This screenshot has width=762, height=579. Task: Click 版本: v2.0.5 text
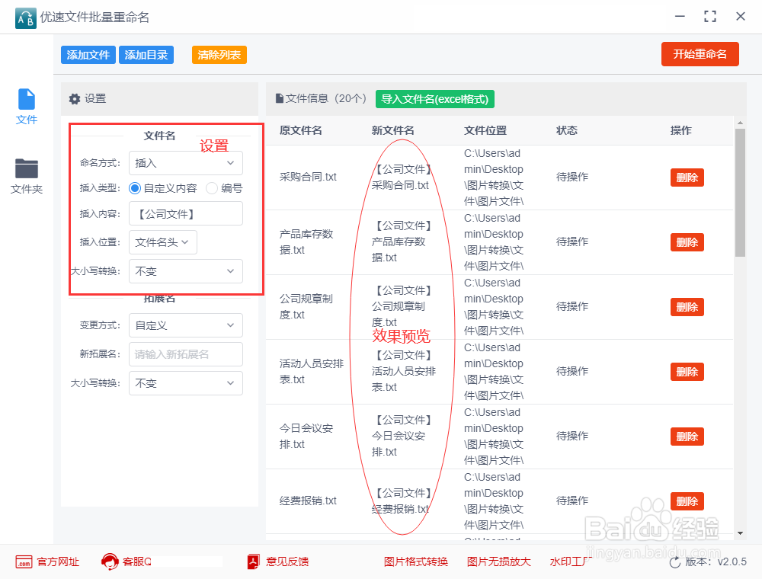pos(716,562)
